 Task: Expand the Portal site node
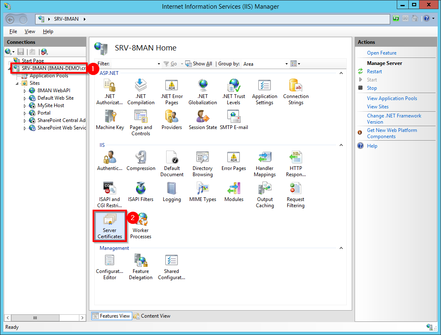(x=25, y=113)
